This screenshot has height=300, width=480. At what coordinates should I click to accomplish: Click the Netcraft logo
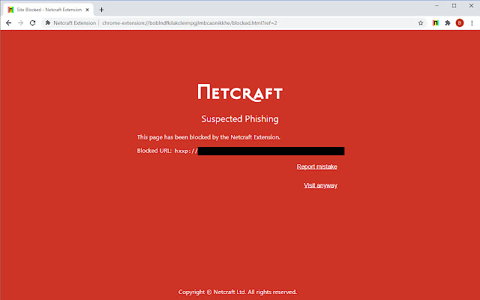click(x=240, y=93)
